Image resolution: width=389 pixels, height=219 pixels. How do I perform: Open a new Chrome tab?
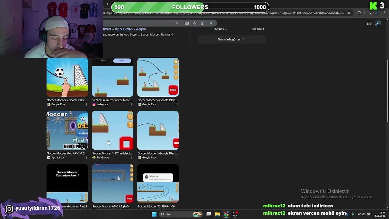click(107, 4)
